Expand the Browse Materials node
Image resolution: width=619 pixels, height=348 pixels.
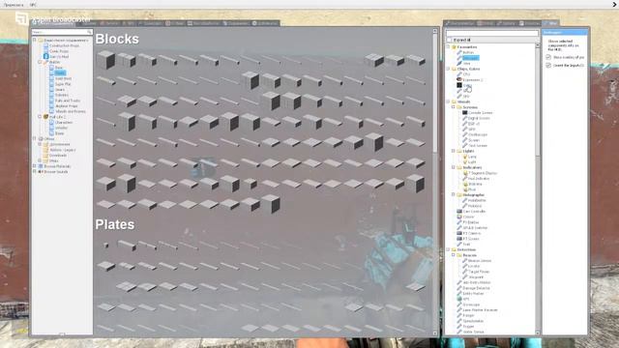[x=35, y=166]
